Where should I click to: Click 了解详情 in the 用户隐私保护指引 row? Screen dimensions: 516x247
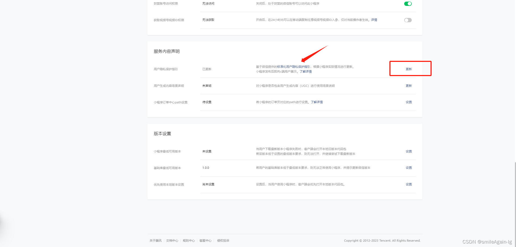pyautogui.click(x=306, y=72)
